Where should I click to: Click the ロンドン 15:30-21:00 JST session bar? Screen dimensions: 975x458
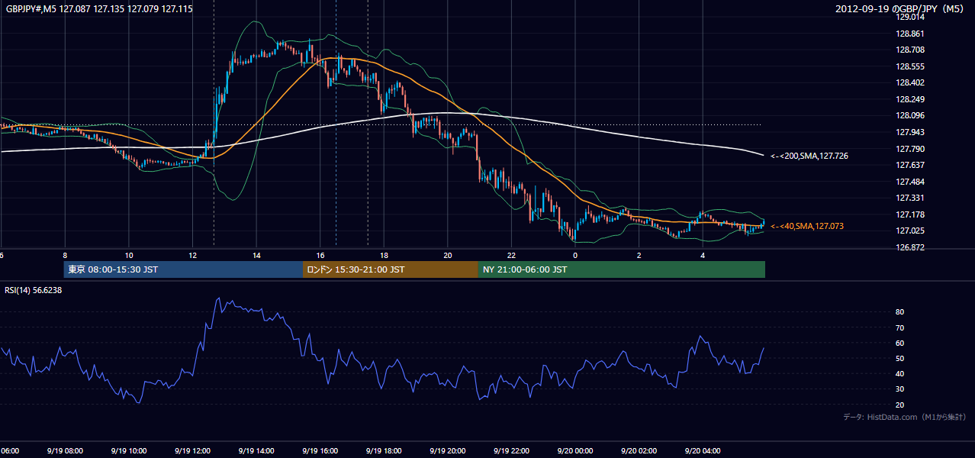[x=391, y=269]
